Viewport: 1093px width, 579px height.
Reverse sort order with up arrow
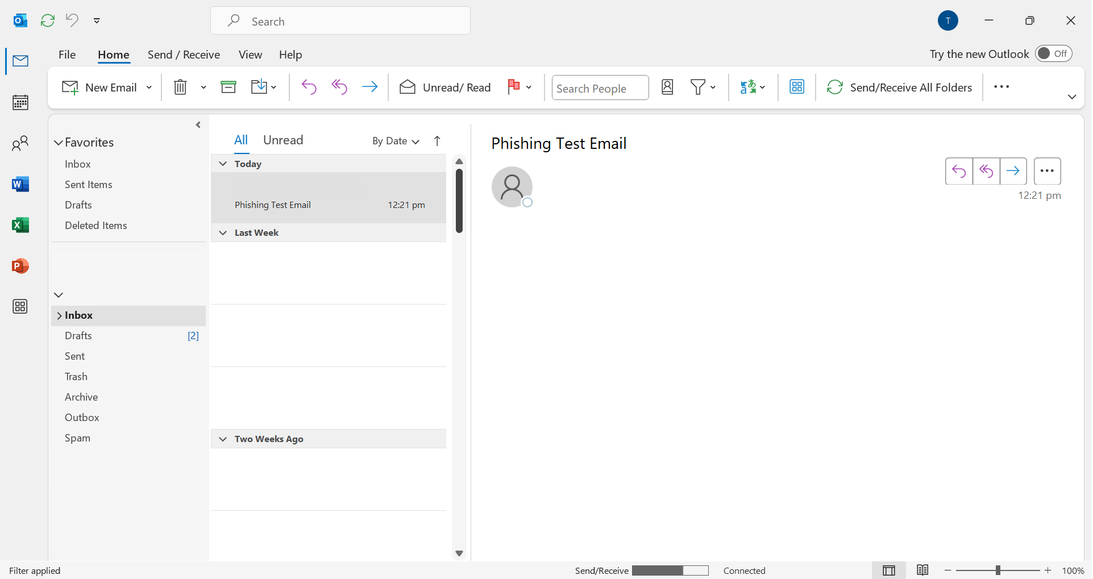437,141
